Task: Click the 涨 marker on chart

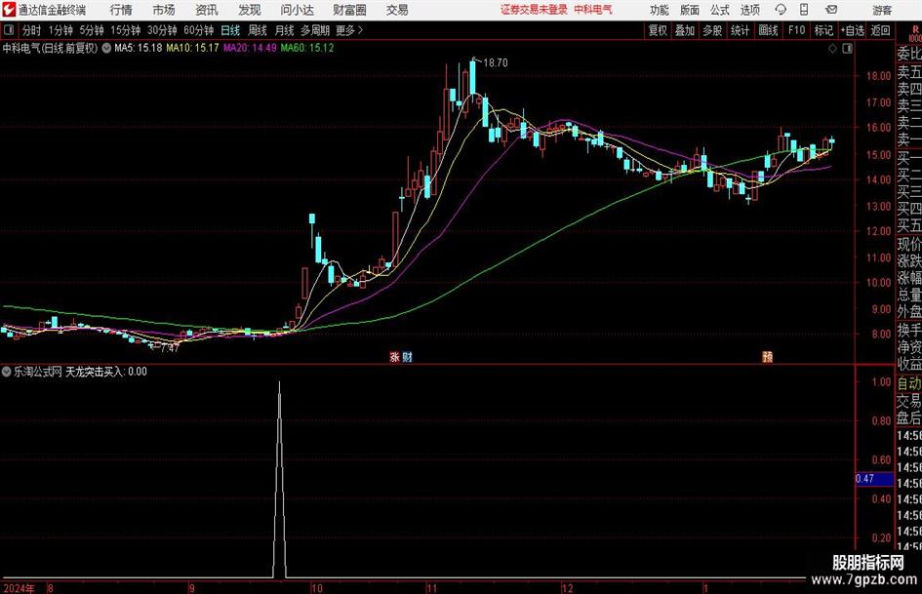Action: click(394, 356)
